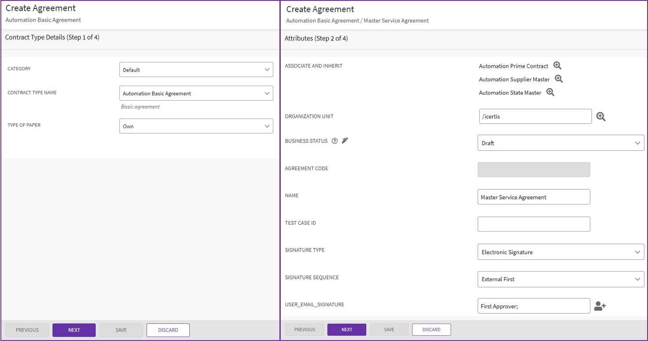Click Discard button in Attributes Step 2 panel
The width and height of the screenshot is (648, 341).
click(x=431, y=330)
